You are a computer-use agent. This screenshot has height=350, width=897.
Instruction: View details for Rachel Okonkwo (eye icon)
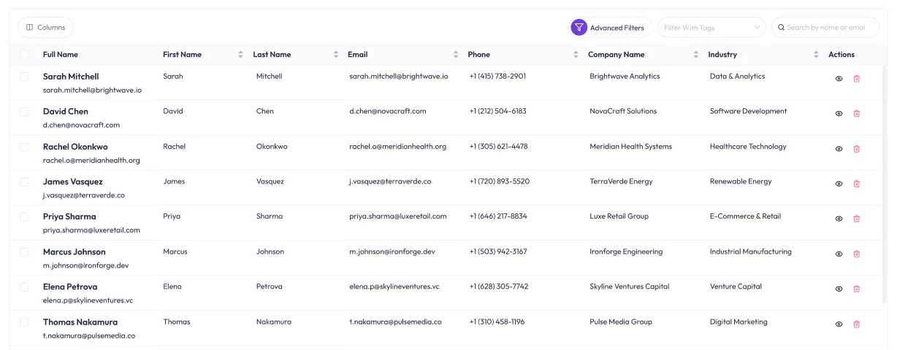[x=839, y=148]
